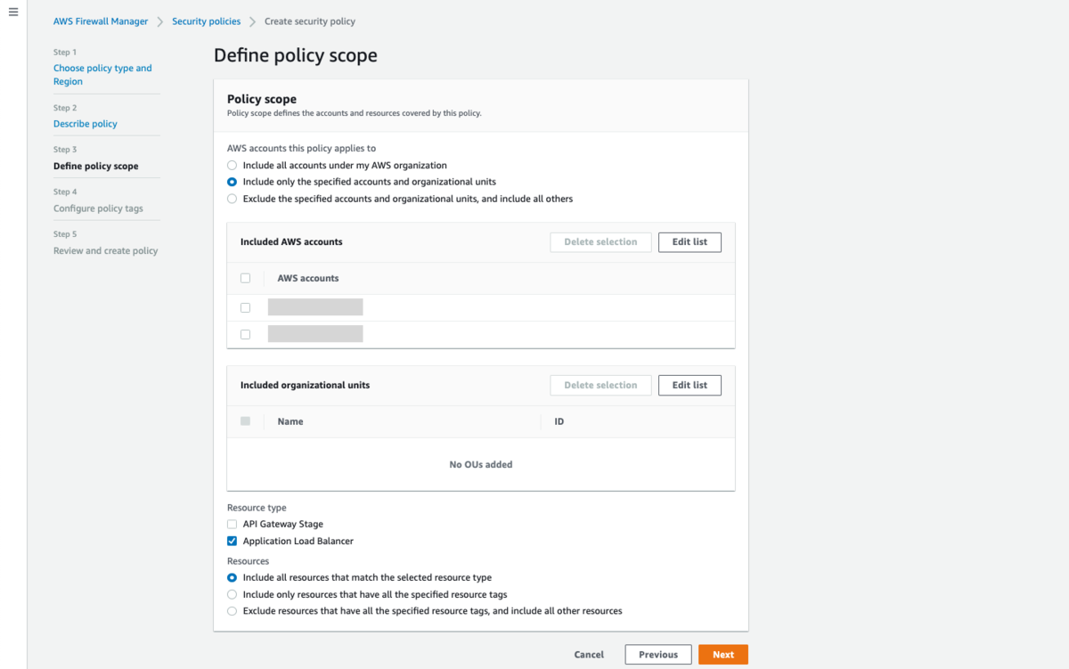Uncheck the Application Load Balancer checkbox

(x=233, y=542)
